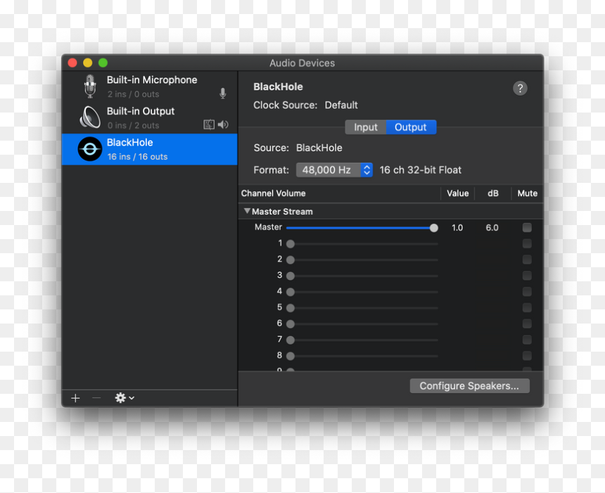Click the Built-in Output speaker icon
The image size is (605, 493).
90,117
